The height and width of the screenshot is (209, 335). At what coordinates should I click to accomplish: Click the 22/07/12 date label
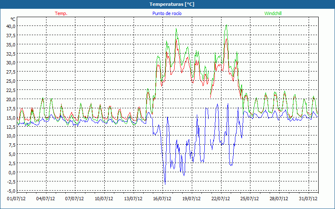(x=221, y=199)
